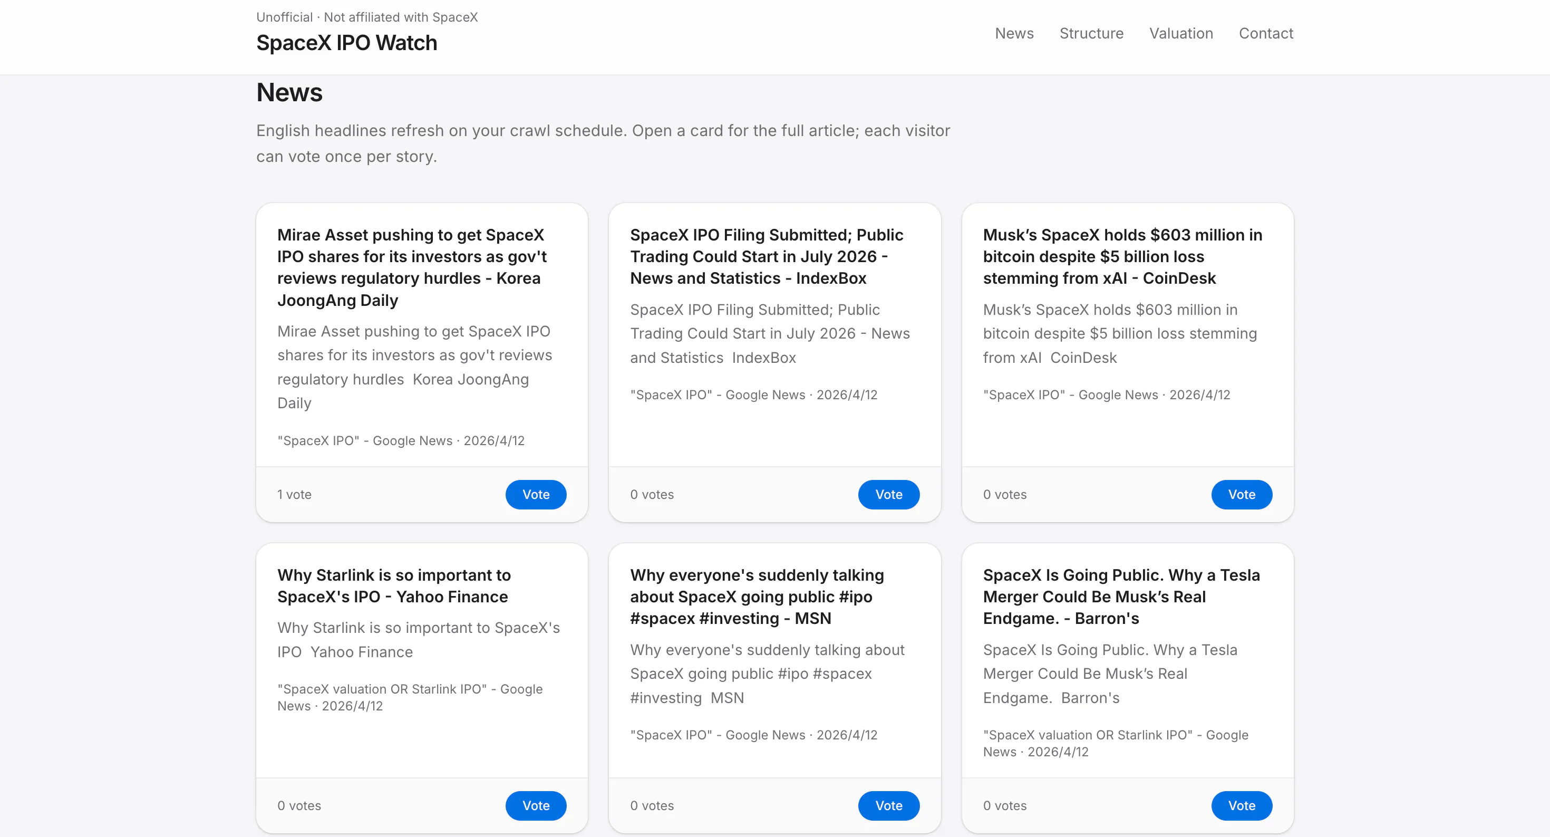
Task: Click the Mirae Asset card summary paragraph
Action: tap(414, 367)
